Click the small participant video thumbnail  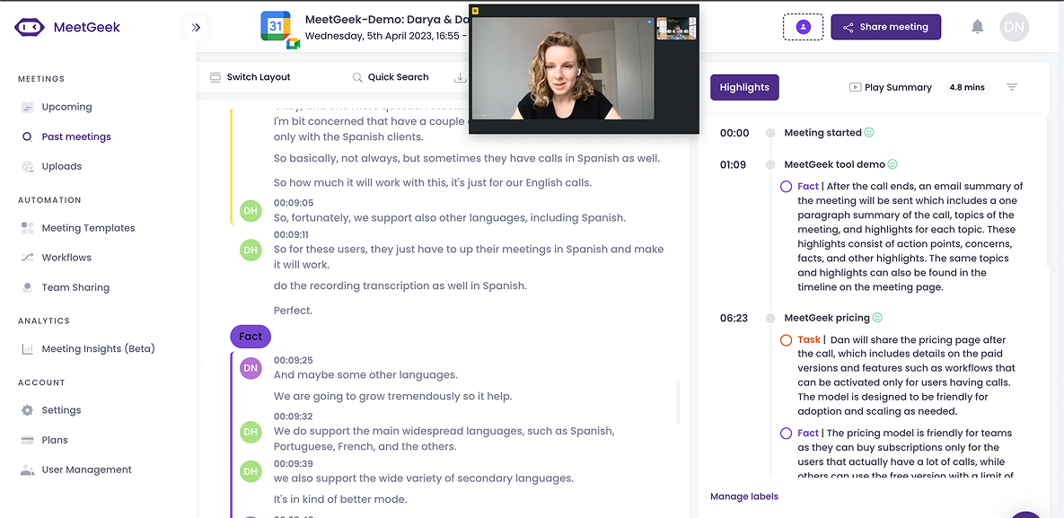pos(677,29)
